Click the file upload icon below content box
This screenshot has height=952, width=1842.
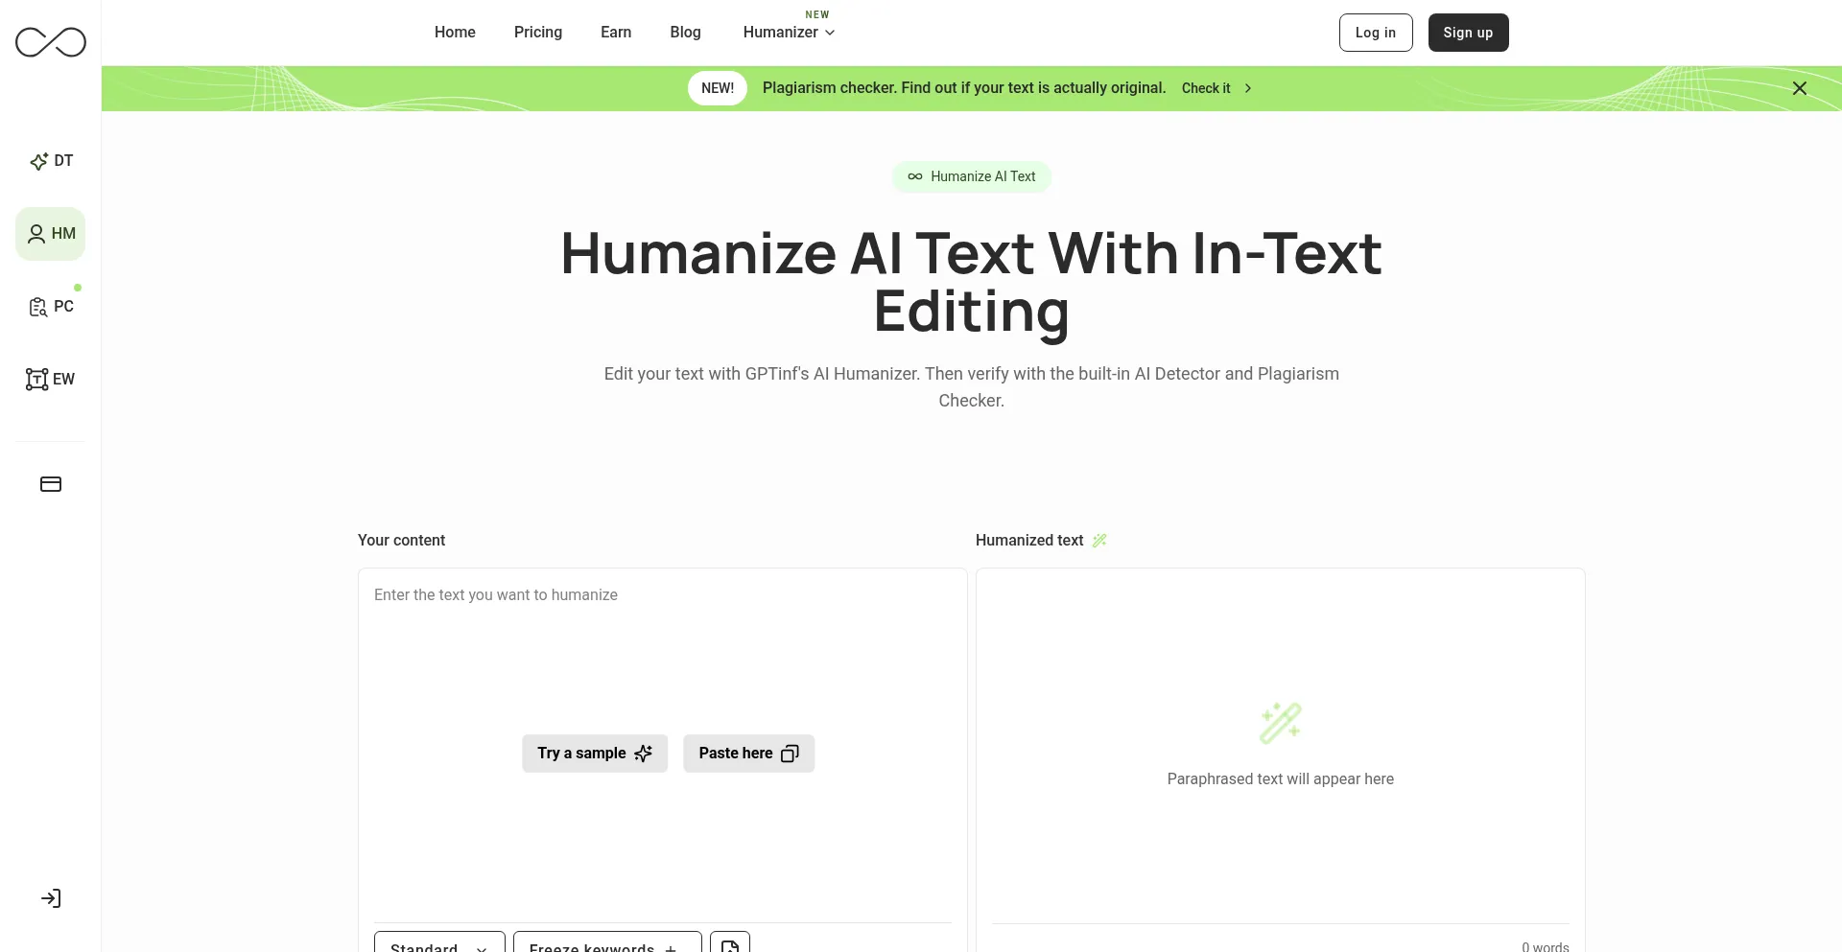tap(730, 945)
